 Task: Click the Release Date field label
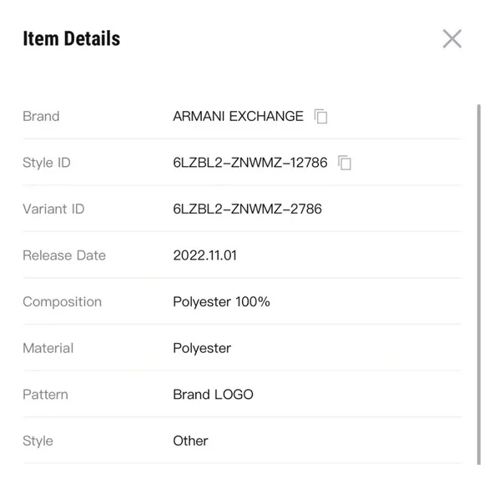pyautogui.click(x=64, y=255)
